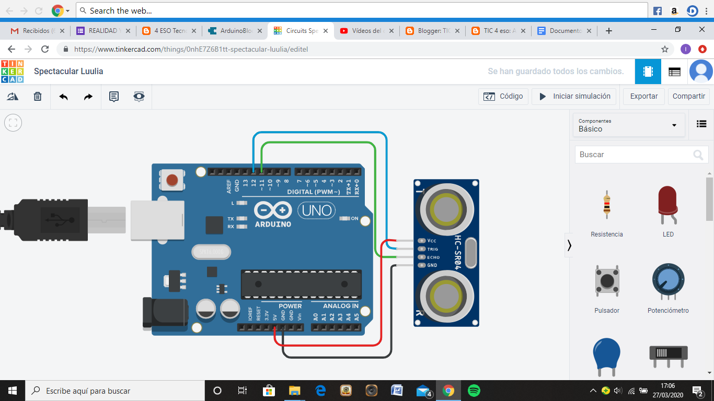The image size is (714, 401).
Task: Collapse the components side panel
Action: pos(569,245)
